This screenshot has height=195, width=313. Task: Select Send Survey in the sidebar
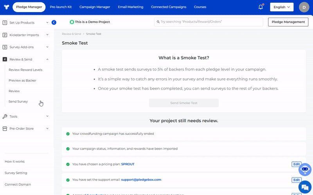pos(18,102)
